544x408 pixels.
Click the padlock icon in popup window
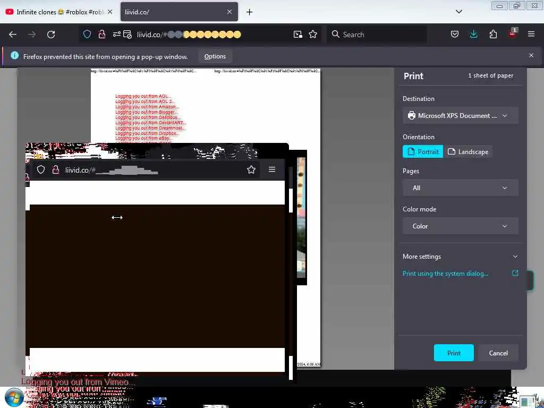pos(55,169)
